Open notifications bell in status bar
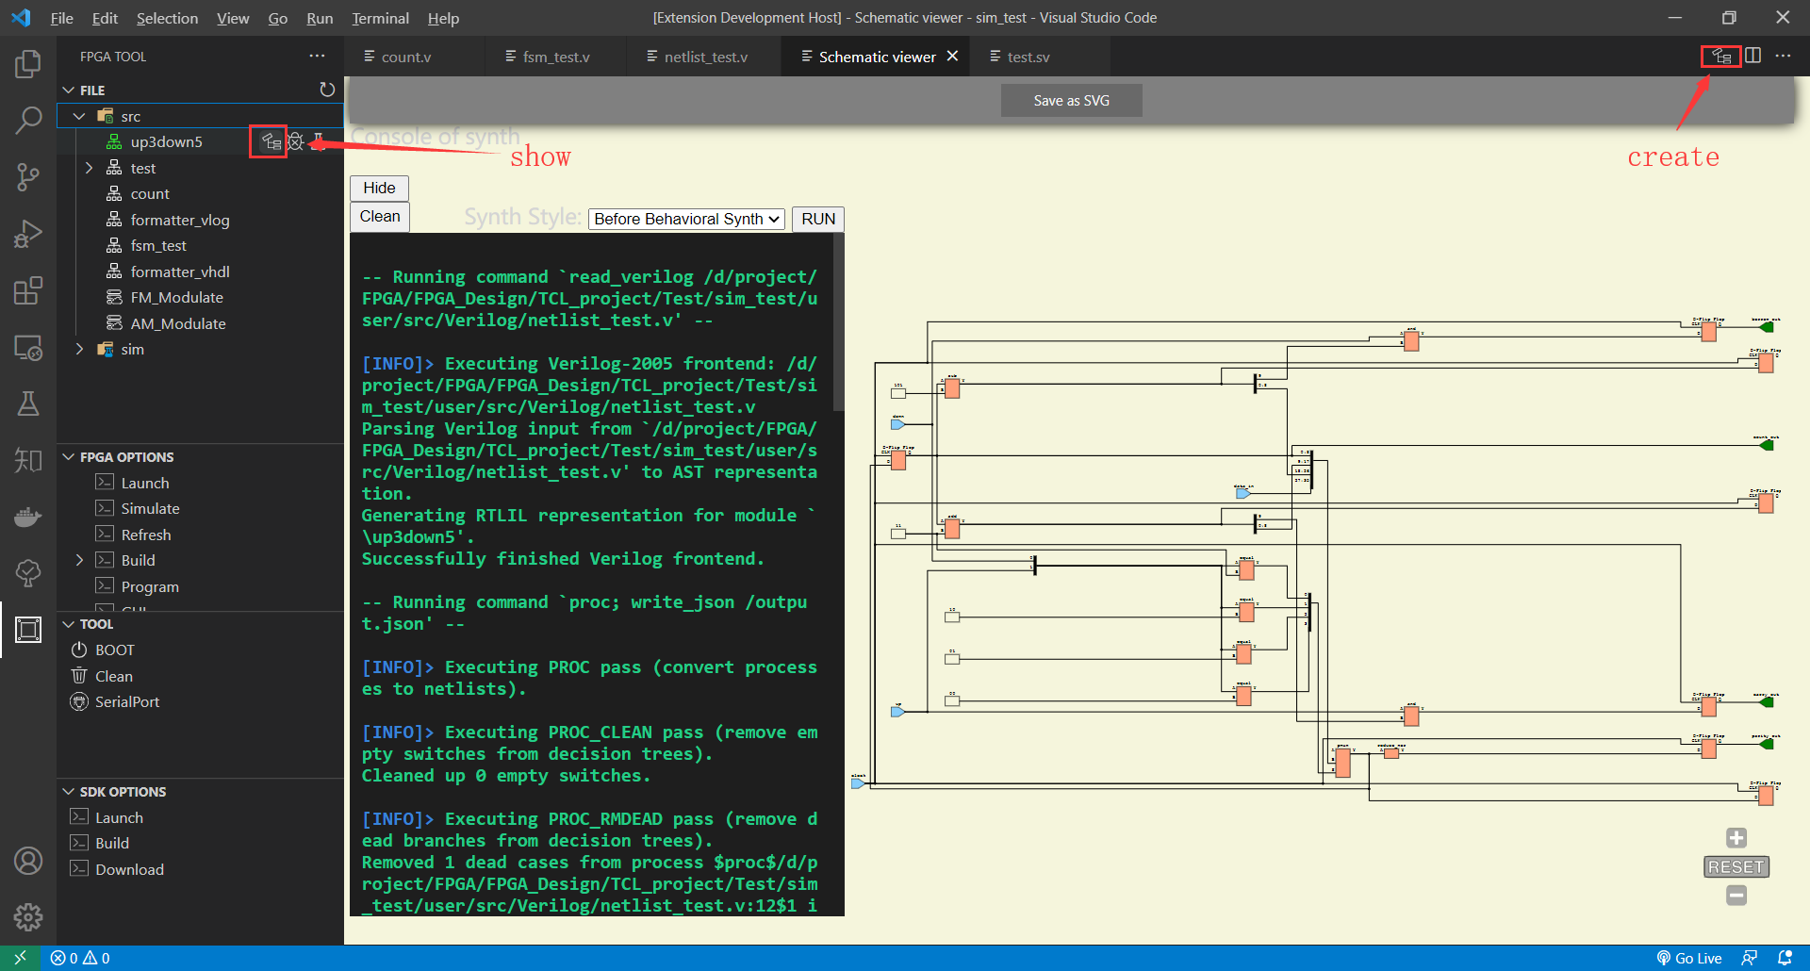This screenshot has height=971, width=1810. click(x=1785, y=958)
